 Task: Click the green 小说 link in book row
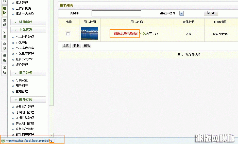pos(143,34)
